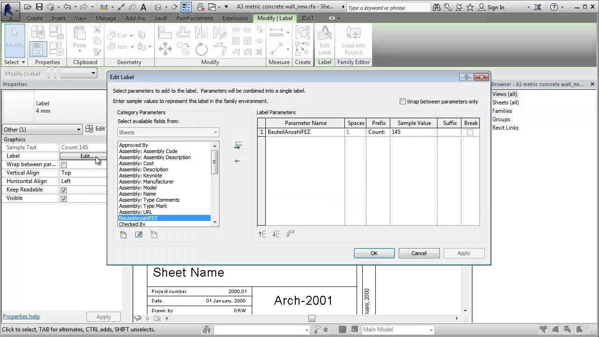Click the Move tool in Modify panel

[x=165, y=49]
